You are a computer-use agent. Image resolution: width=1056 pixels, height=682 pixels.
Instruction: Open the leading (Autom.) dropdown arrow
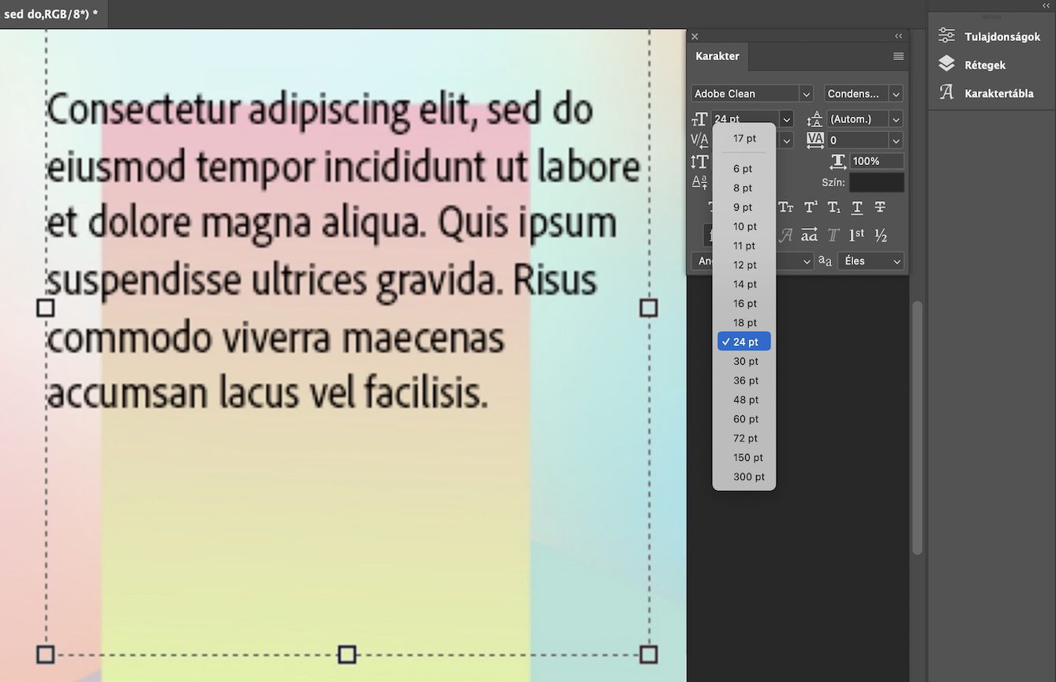pyautogui.click(x=896, y=119)
